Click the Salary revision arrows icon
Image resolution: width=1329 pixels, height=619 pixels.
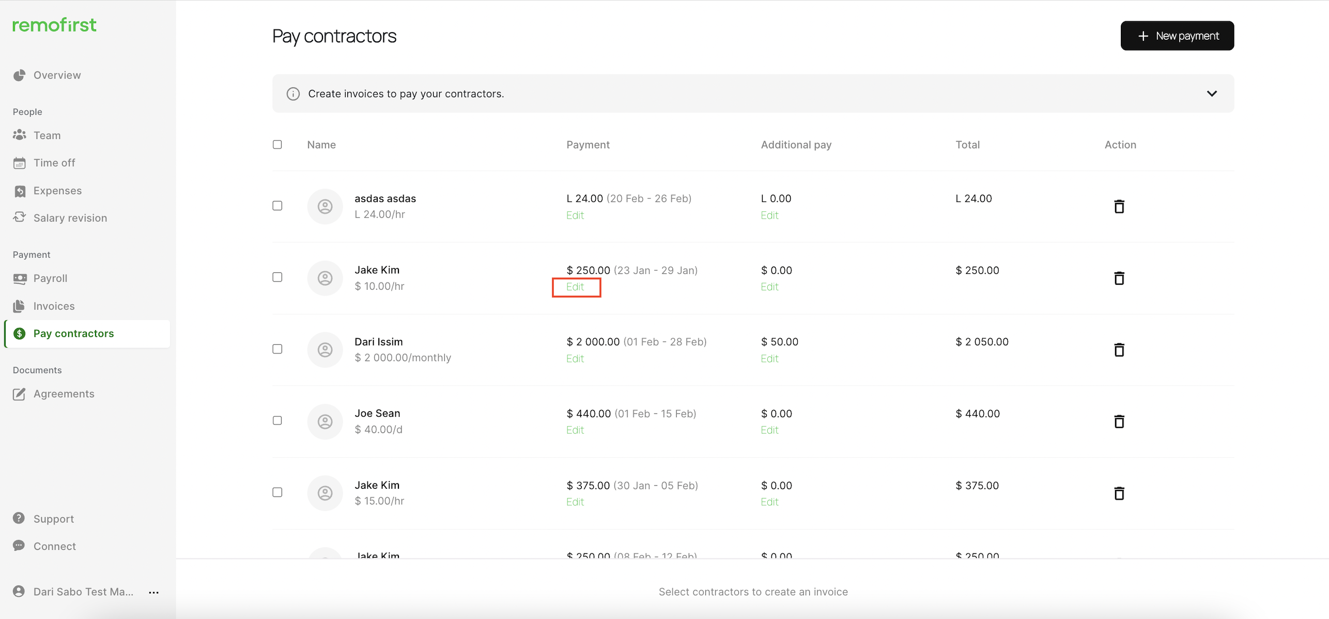pyautogui.click(x=20, y=218)
